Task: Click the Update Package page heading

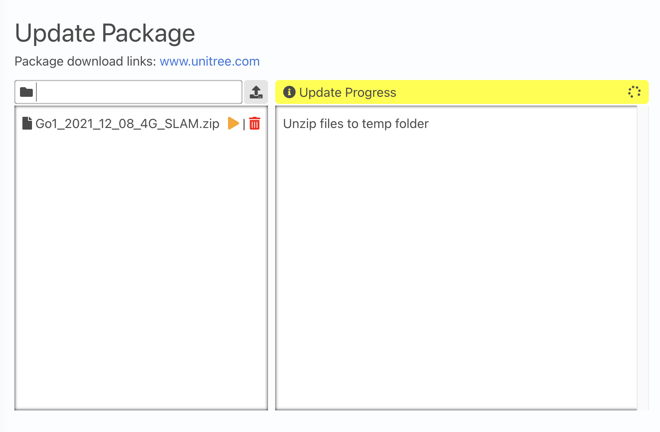Action: pyautogui.click(x=105, y=33)
